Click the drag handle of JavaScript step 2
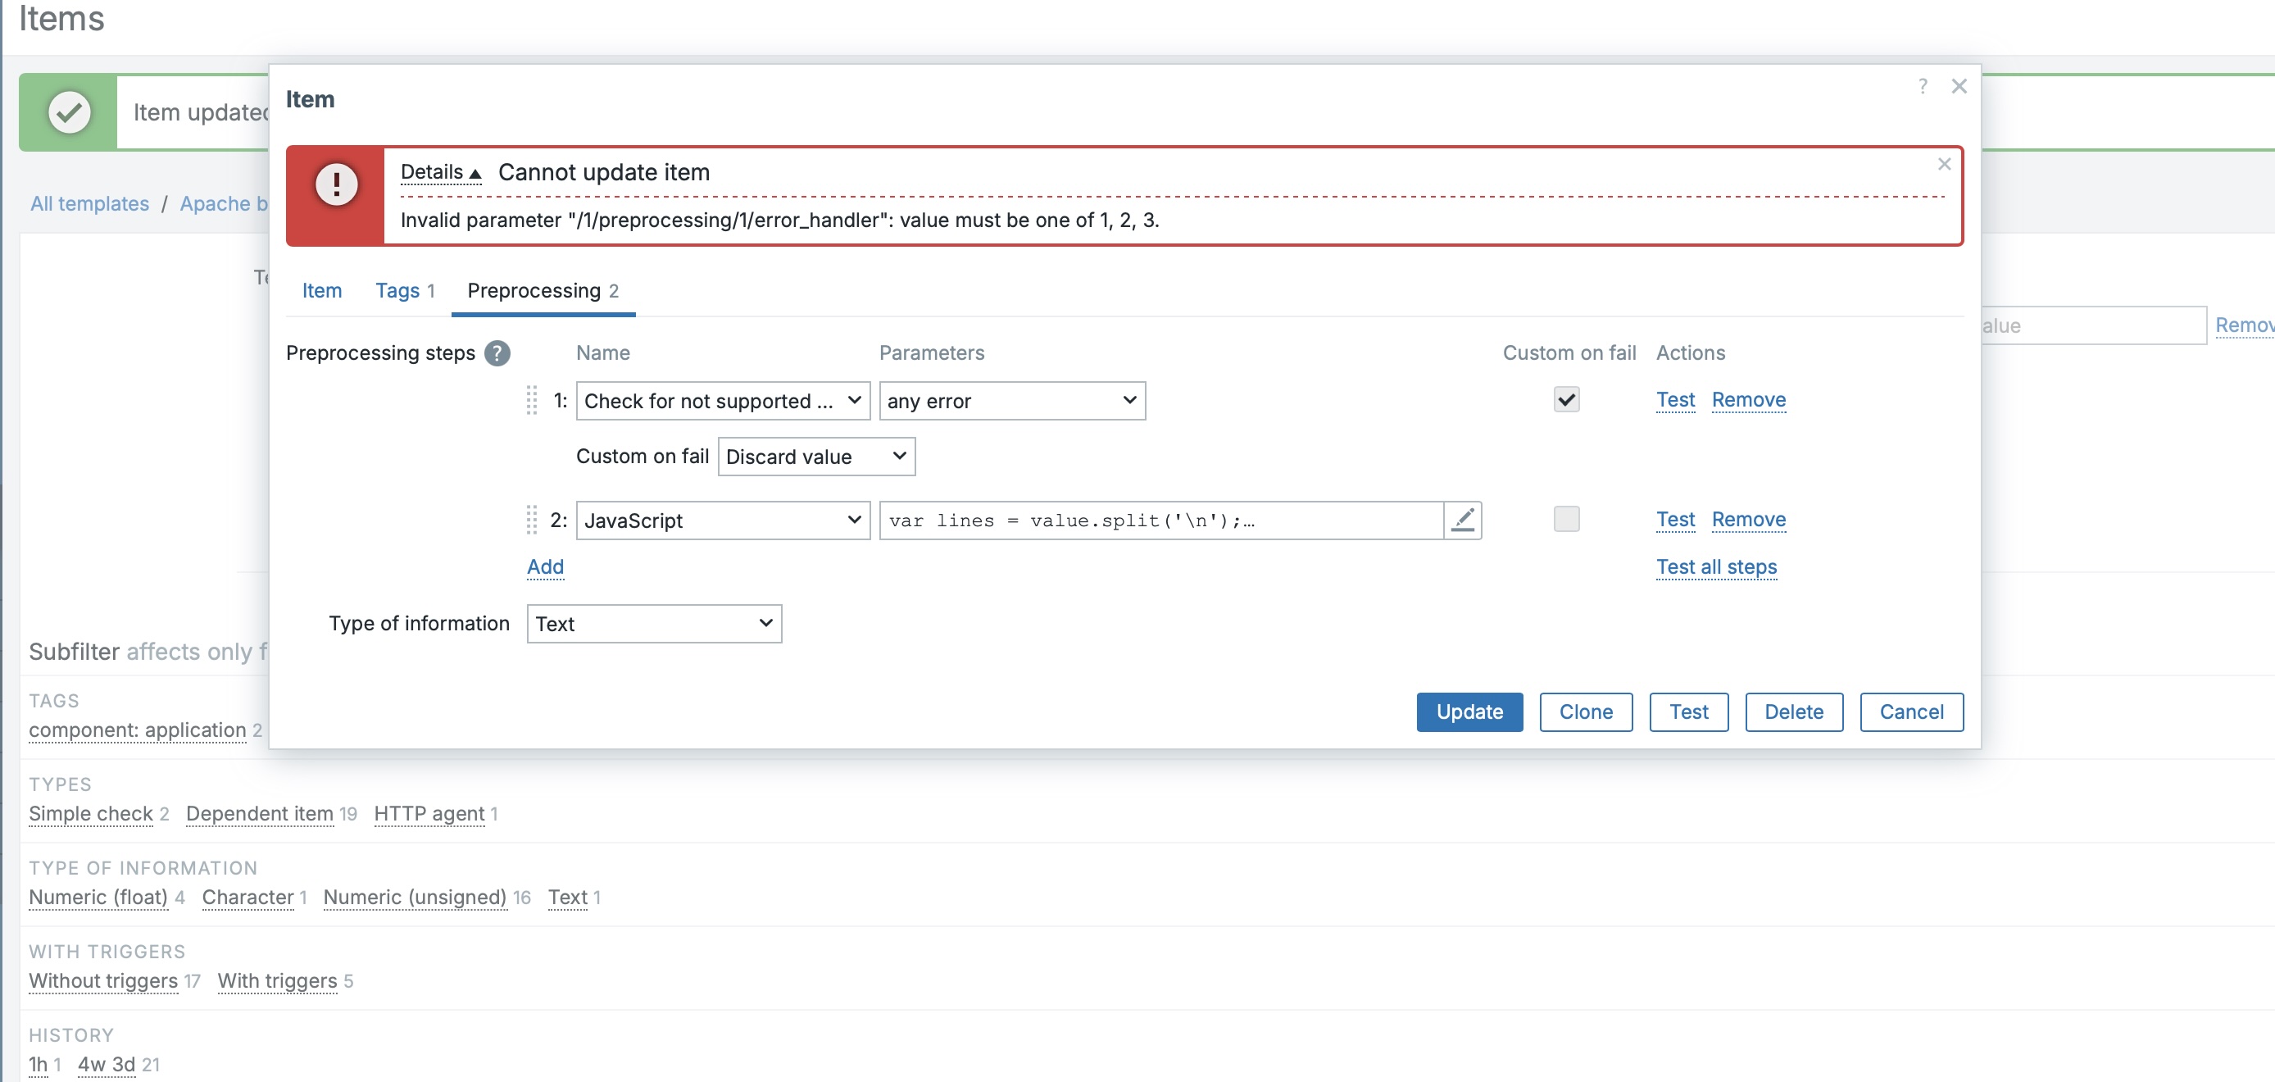 [532, 521]
